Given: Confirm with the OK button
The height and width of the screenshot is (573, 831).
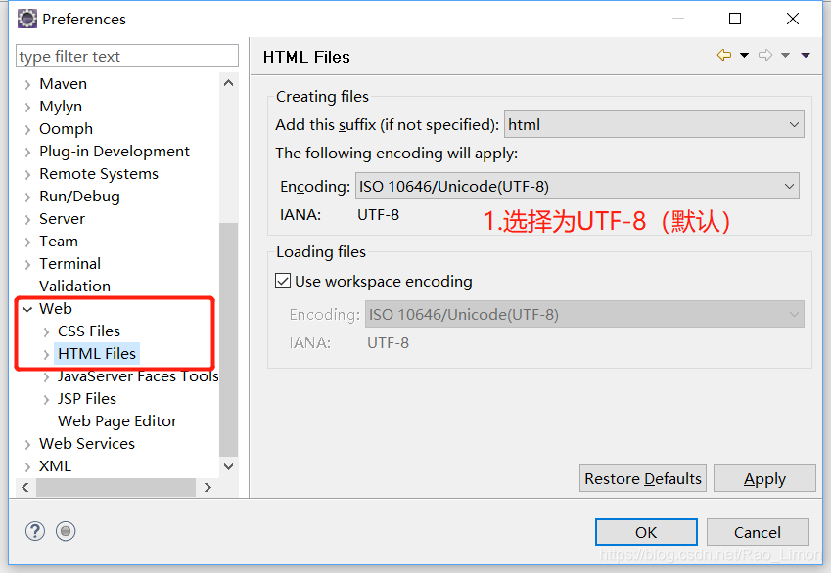Looking at the screenshot, I should coord(646,532).
